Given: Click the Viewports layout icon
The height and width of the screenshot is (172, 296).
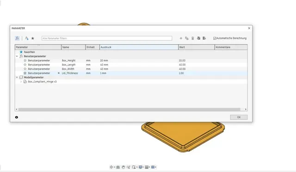Looking at the screenshot, I should [x=153, y=167].
